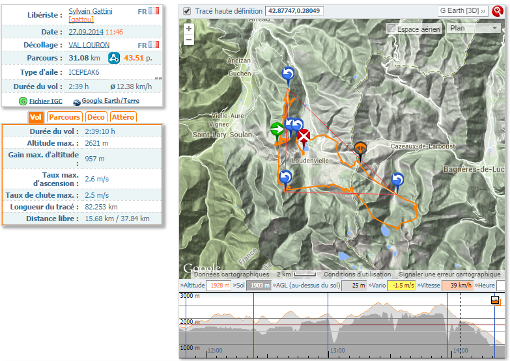This screenshot has height=361, width=510.
Task: Click the easternmost blue turnpoint marker
Action: point(397,183)
